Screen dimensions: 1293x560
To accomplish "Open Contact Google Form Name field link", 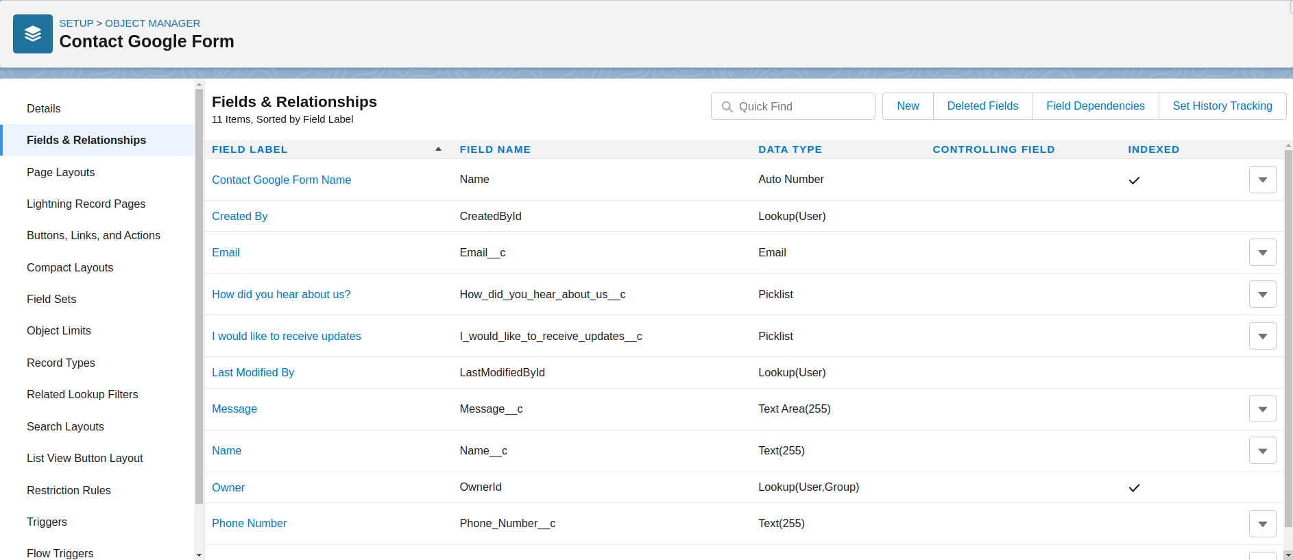I will tap(282, 180).
